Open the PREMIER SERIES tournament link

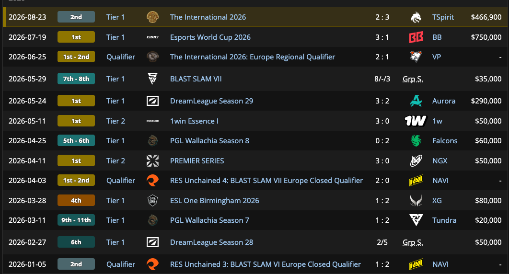197,161
